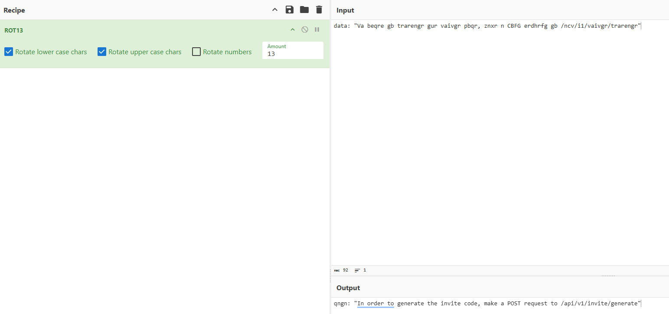Click the Input pane heading
The image size is (669, 314).
click(x=345, y=10)
